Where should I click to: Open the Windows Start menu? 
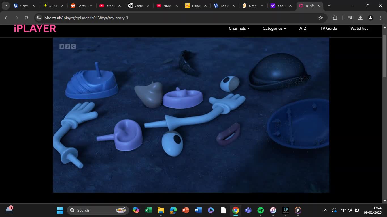[x=60, y=210]
